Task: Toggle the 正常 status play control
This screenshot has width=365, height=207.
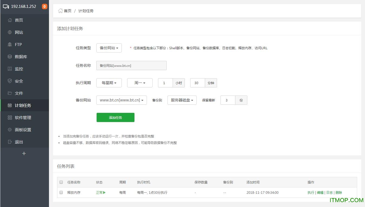Action: pos(104,192)
